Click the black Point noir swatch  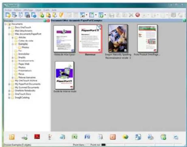pos(103,145)
